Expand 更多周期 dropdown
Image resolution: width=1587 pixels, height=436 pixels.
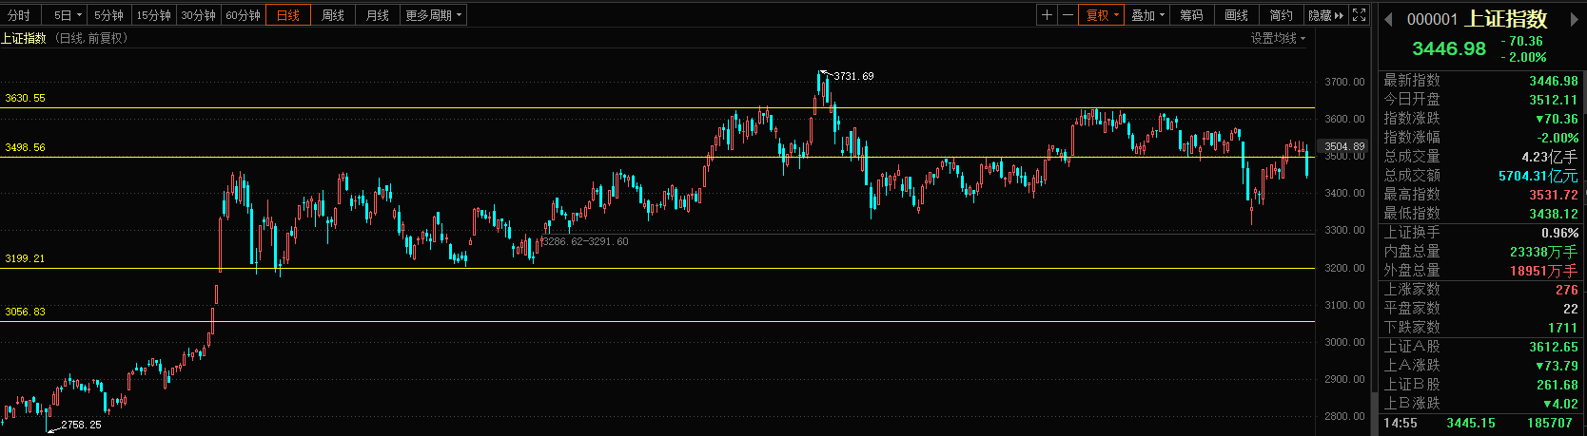coord(434,15)
